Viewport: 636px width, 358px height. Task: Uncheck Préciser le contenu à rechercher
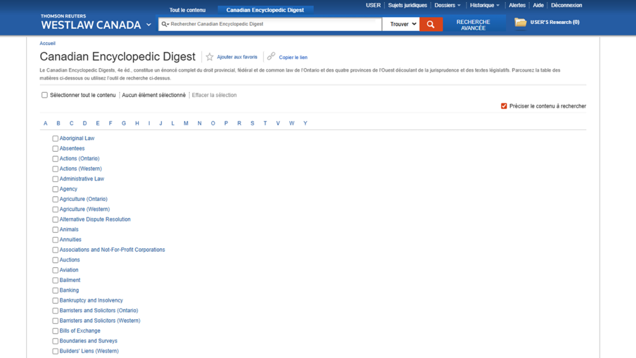(x=503, y=106)
